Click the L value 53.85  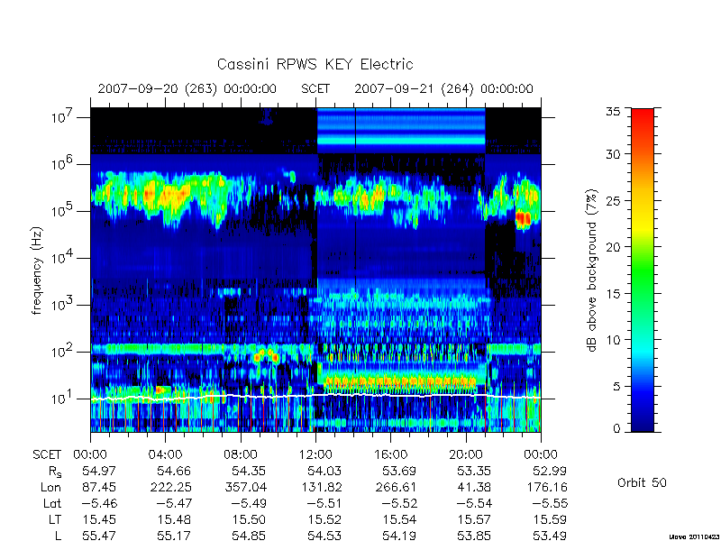coord(474,536)
